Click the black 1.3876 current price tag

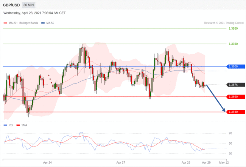(236, 85)
